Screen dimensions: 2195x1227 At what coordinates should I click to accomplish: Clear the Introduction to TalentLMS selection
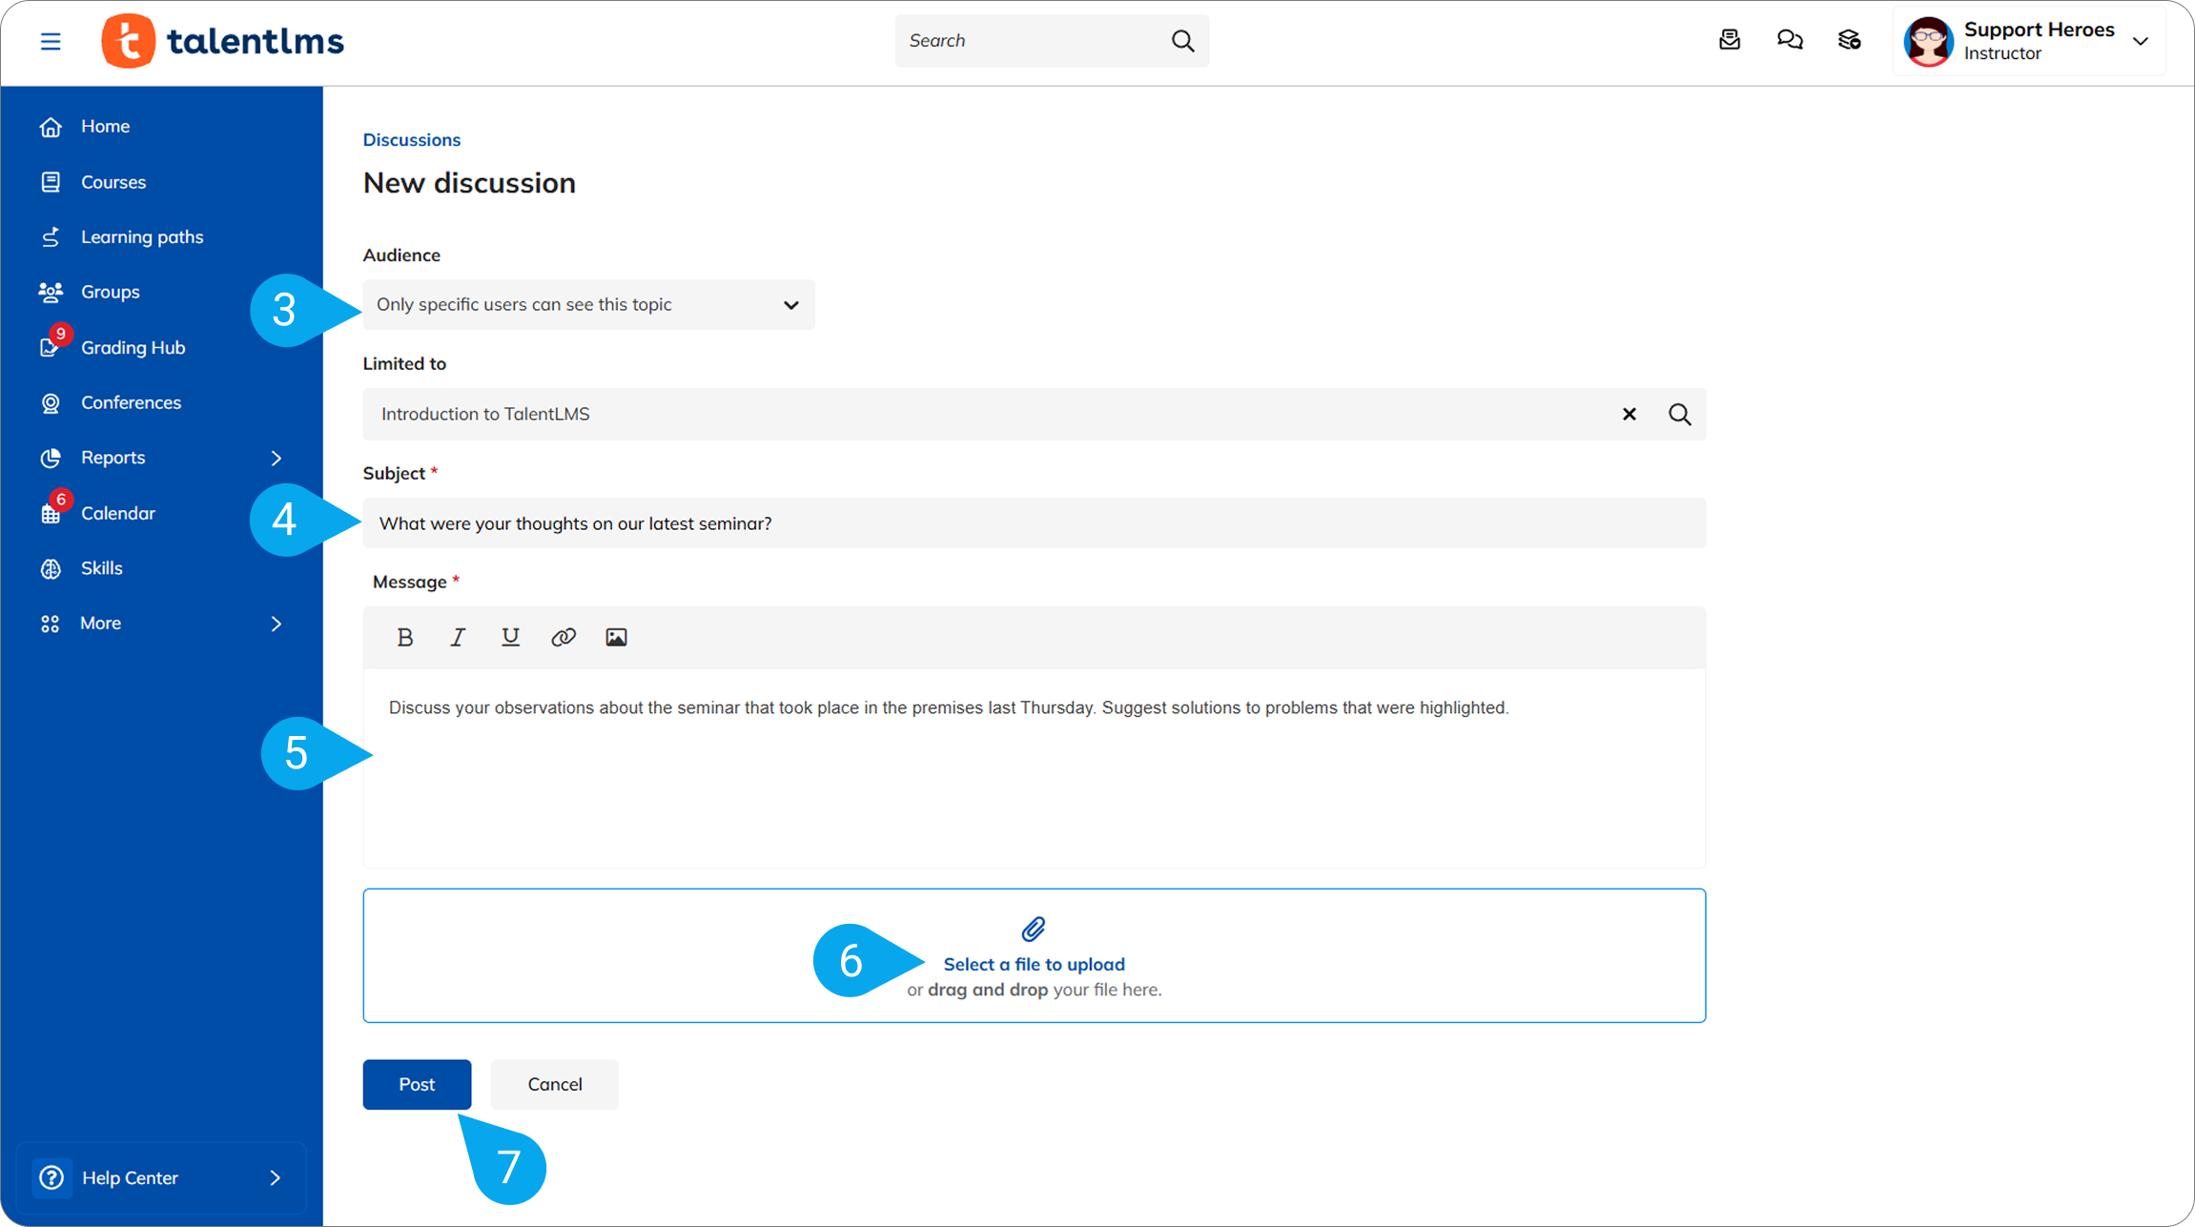tap(1629, 414)
